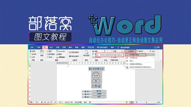Click 联机视频 online video button
The height and width of the screenshot is (107, 191).
coord(86,53)
